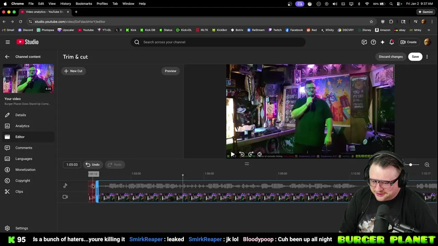Search across your channel field

218,42
